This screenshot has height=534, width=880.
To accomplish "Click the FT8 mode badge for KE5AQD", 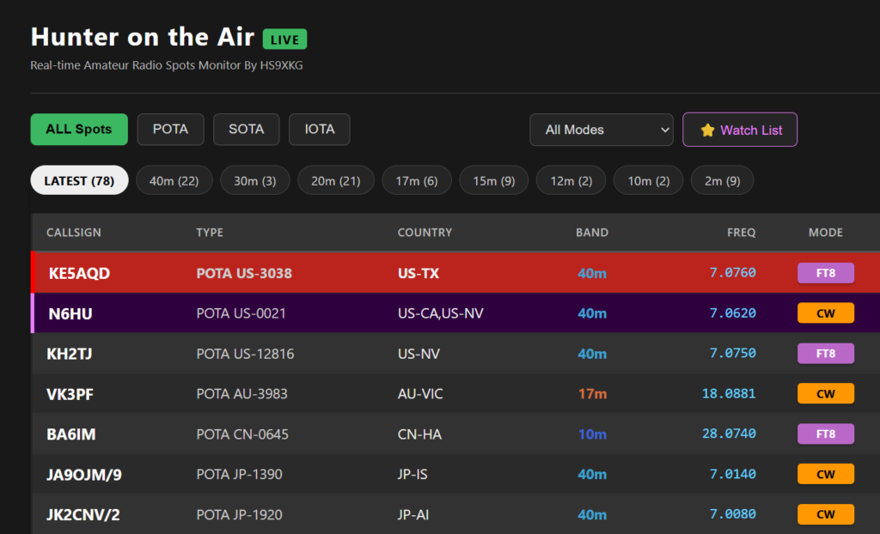I will 825,273.
